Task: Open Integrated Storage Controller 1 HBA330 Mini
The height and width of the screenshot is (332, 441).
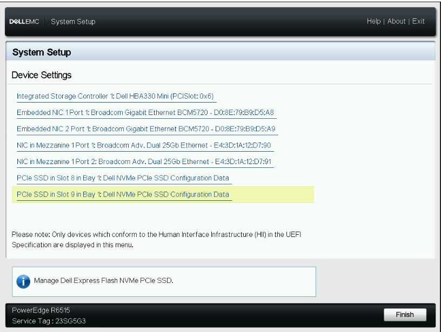Action: [115, 96]
